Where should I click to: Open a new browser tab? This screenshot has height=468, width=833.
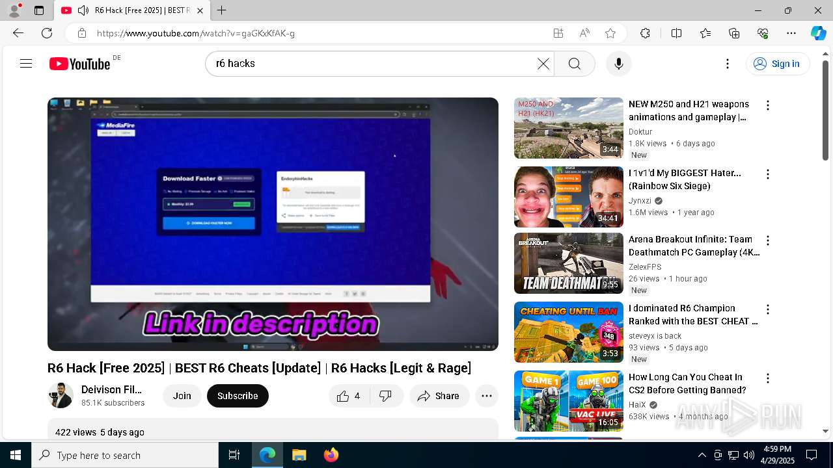222,10
